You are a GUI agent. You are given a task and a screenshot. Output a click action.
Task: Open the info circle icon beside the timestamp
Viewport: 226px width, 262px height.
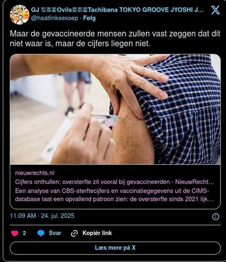tap(216, 217)
